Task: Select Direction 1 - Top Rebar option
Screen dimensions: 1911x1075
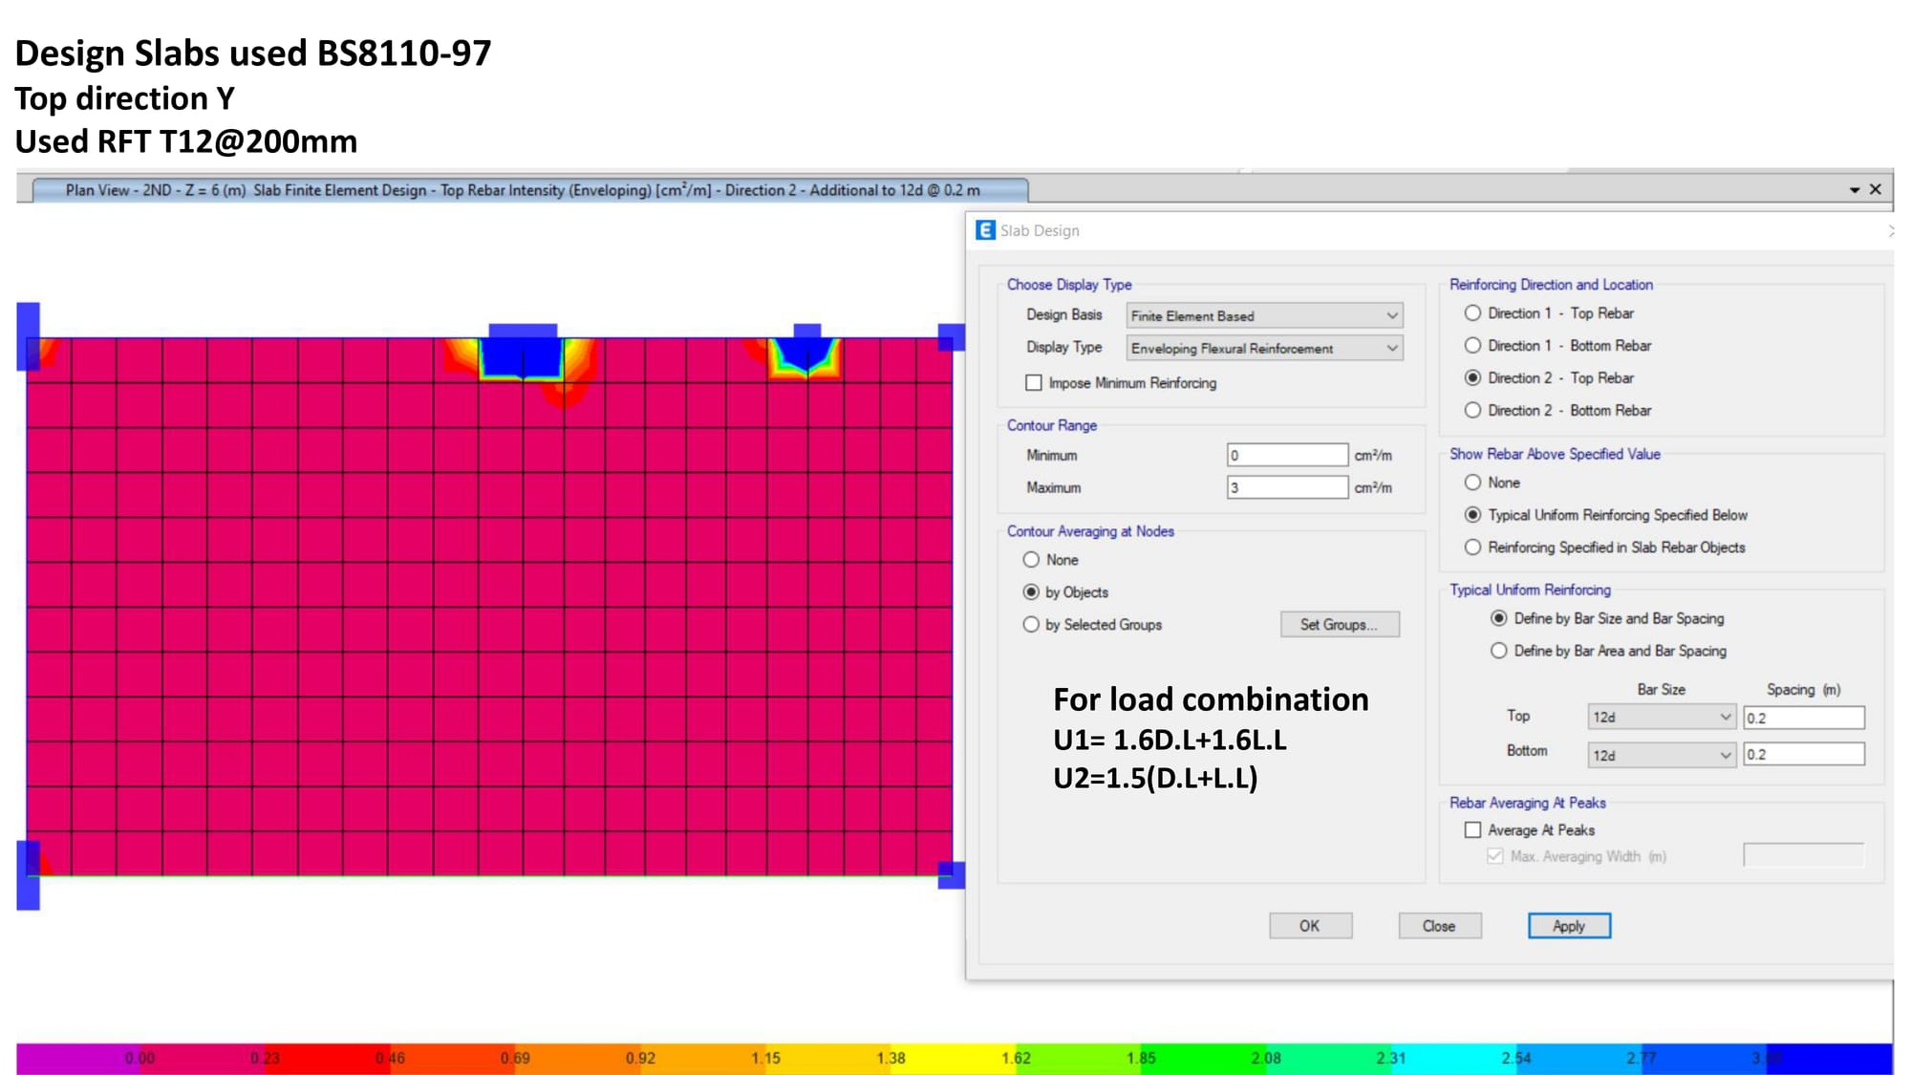Action: [1473, 313]
